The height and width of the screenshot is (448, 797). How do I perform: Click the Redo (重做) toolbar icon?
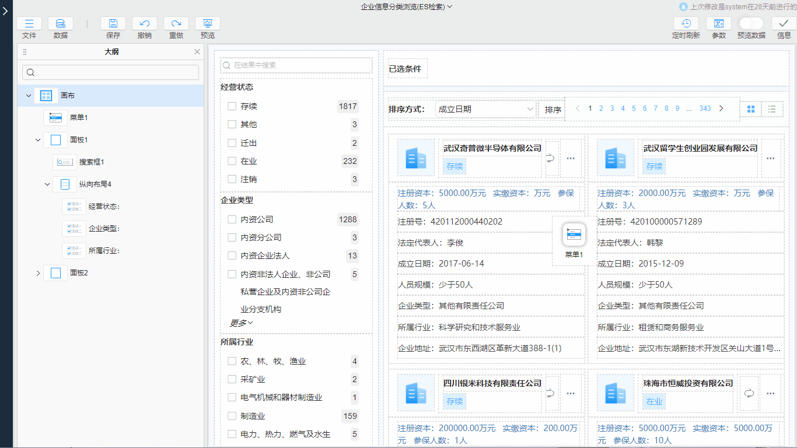coord(176,24)
